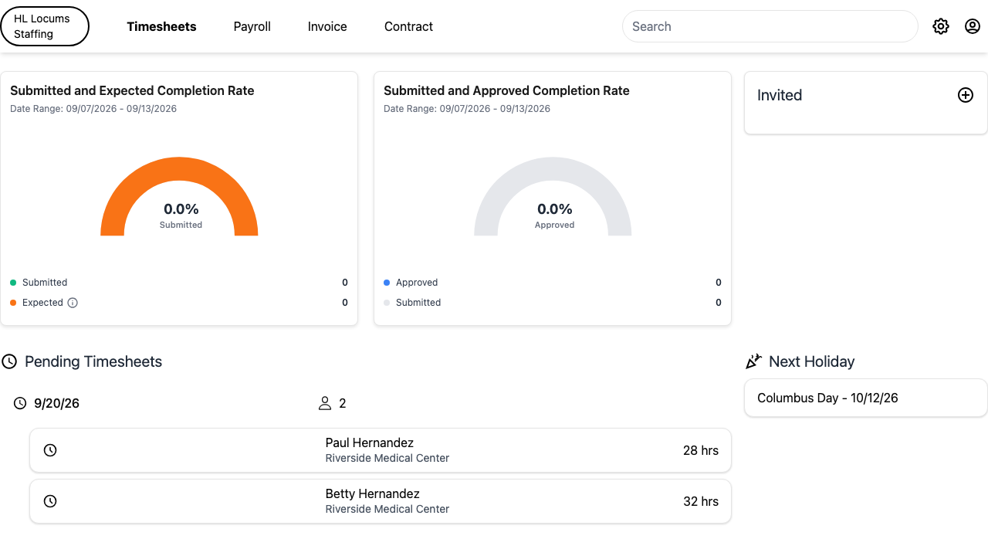Click the green Submitted legend dot
The height and width of the screenshot is (556, 988).
click(13, 283)
